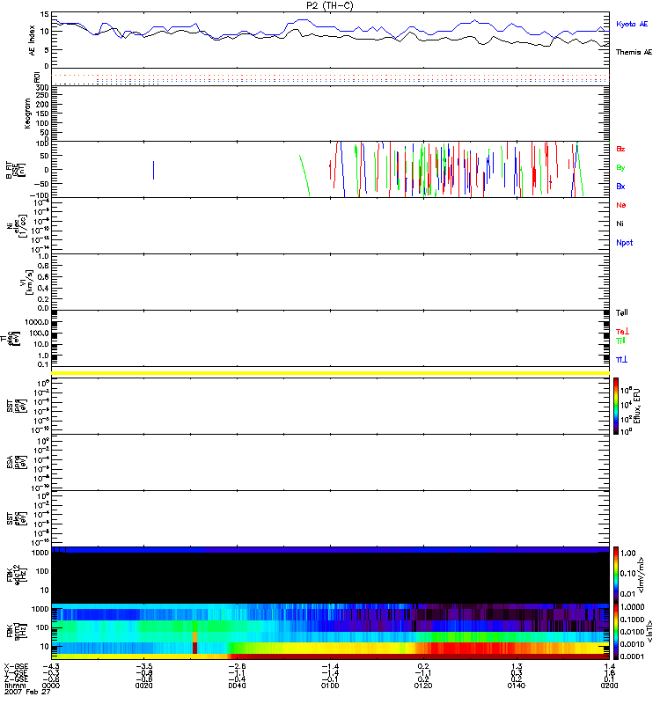Click the 0.0001 tick on nT colorbar

click(x=632, y=656)
